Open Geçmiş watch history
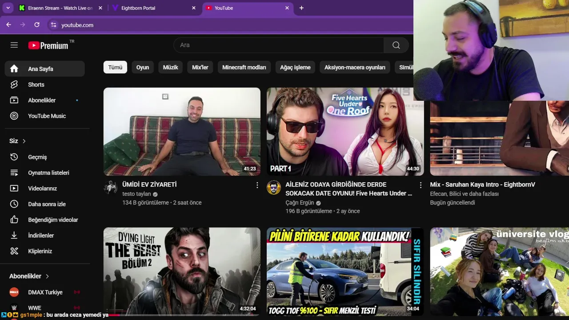Image resolution: width=569 pixels, height=320 pixels. (44, 157)
